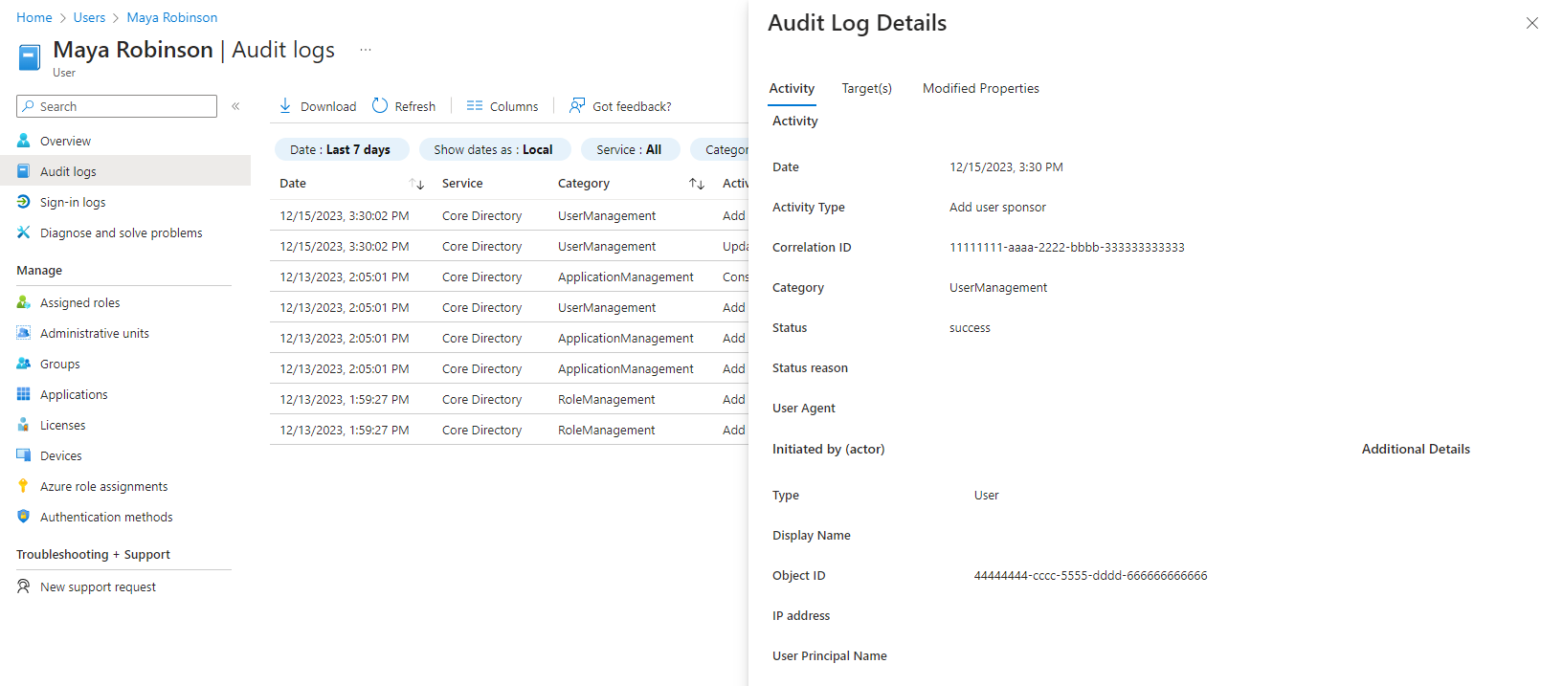Click the Groups icon in sidebar
Image resolution: width=1563 pixels, height=686 pixels.
click(24, 364)
